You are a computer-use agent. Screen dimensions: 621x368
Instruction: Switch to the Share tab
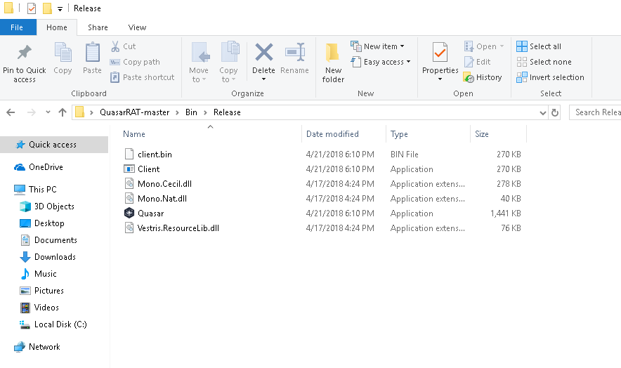click(98, 27)
